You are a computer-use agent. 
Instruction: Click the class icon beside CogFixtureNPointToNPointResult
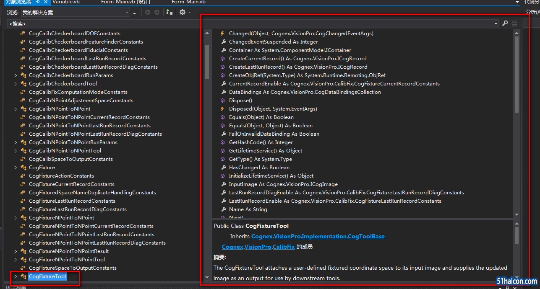click(23, 251)
